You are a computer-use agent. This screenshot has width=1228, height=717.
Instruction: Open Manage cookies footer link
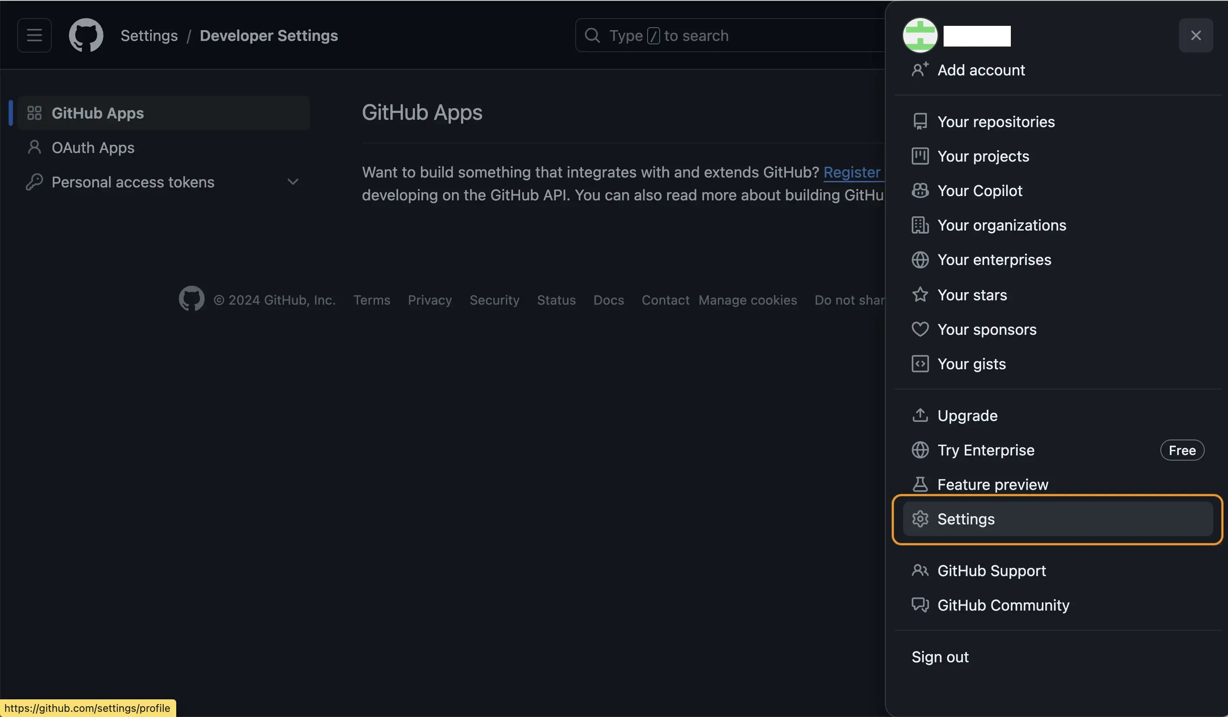pos(748,300)
